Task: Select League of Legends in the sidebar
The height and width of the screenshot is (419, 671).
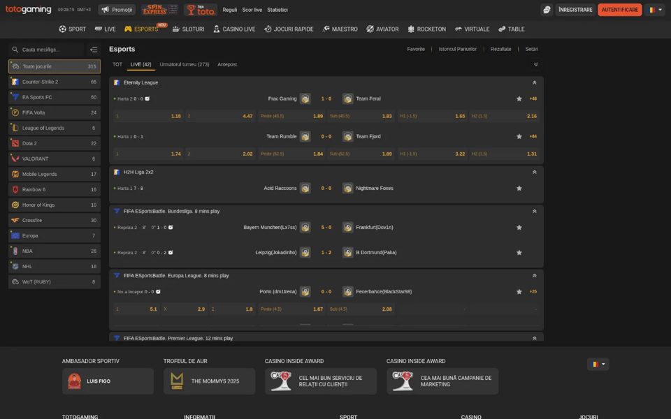Action: coord(55,128)
